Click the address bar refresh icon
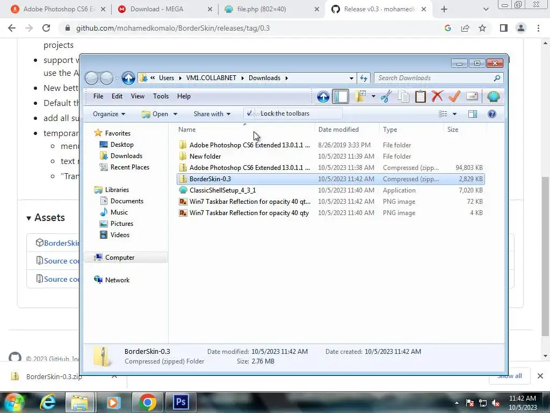 coord(364,78)
